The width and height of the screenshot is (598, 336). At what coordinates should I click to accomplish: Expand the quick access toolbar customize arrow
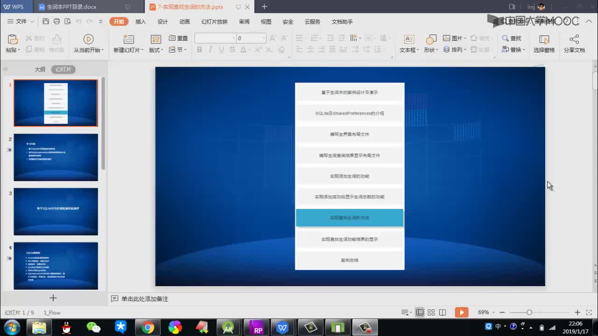coord(101,21)
